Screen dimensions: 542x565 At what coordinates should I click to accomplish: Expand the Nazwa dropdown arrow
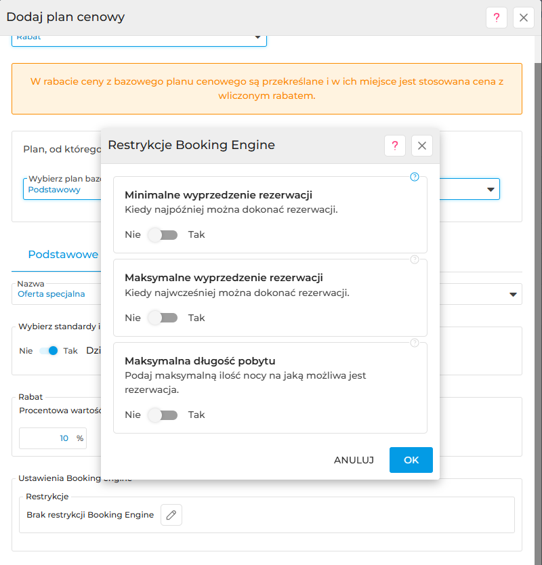coord(513,295)
